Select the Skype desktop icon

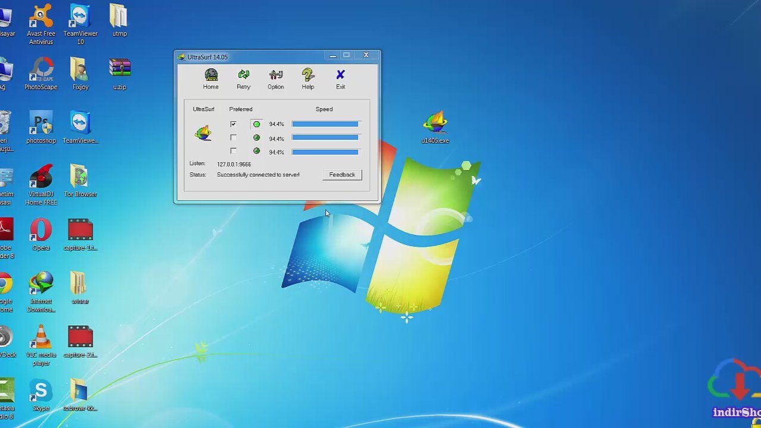[x=41, y=395]
